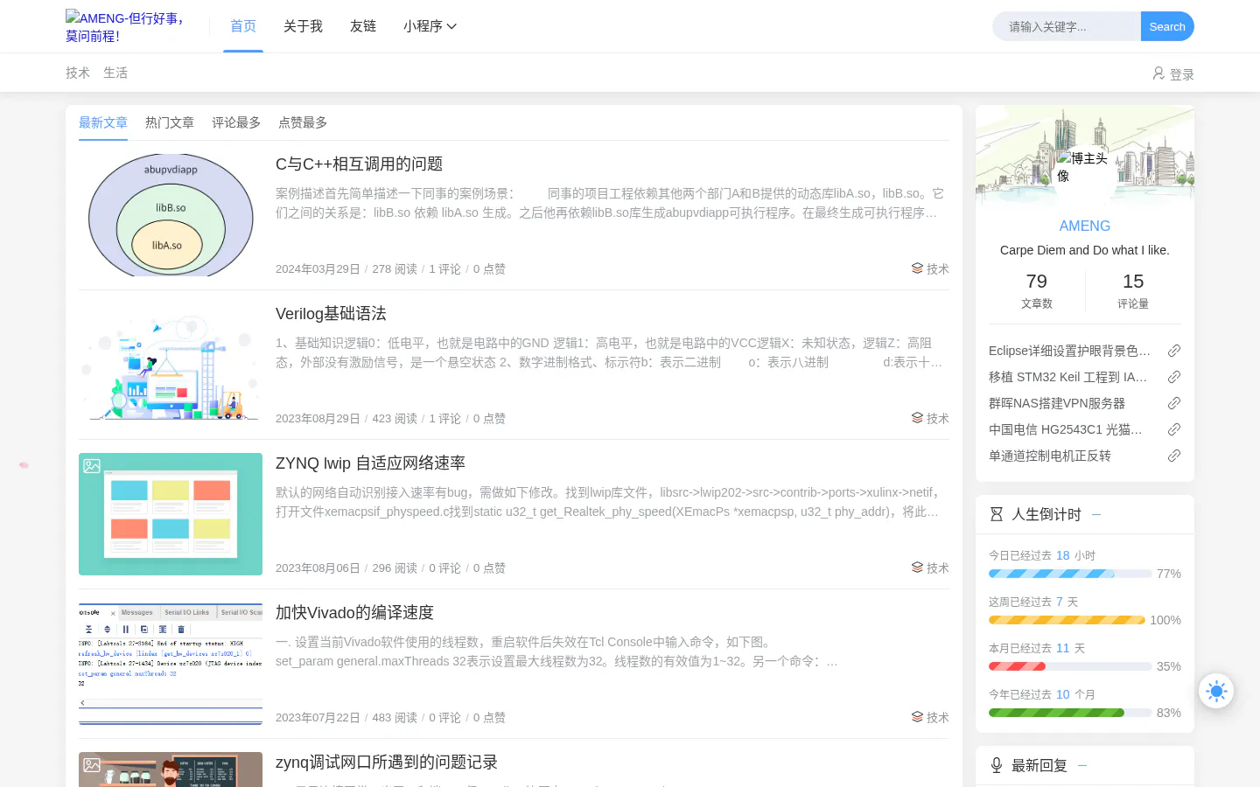This screenshot has height=787, width=1260.
Task: Click the 加快Vivado的编译速度 article thumbnail
Action: point(171,664)
